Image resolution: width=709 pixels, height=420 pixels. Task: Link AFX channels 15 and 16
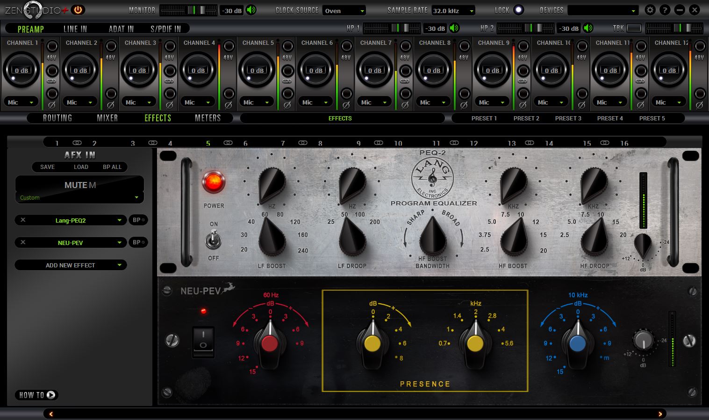605,143
